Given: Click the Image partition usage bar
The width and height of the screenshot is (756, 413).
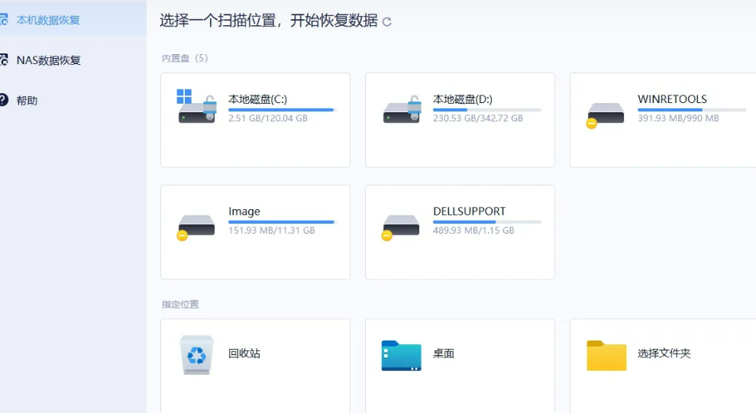Looking at the screenshot, I should coord(282,222).
